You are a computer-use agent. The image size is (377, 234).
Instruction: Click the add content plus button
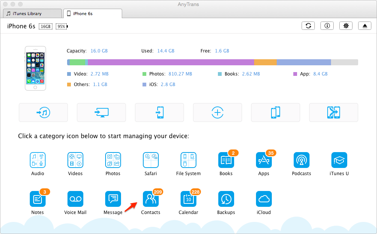(218, 112)
